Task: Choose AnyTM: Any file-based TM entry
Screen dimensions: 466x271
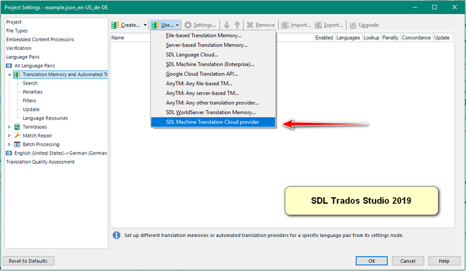Action: point(213,83)
